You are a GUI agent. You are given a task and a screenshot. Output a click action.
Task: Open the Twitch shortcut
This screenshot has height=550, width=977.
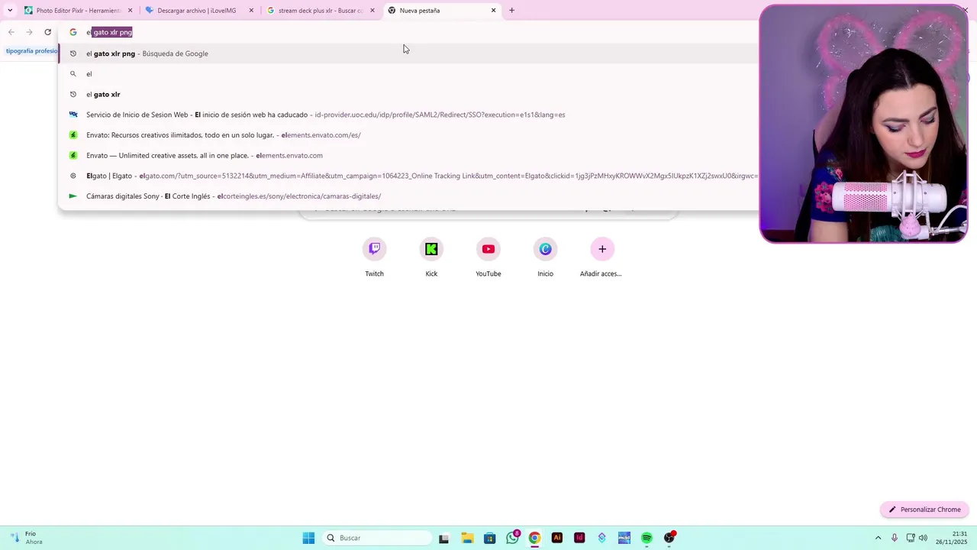[374, 257]
